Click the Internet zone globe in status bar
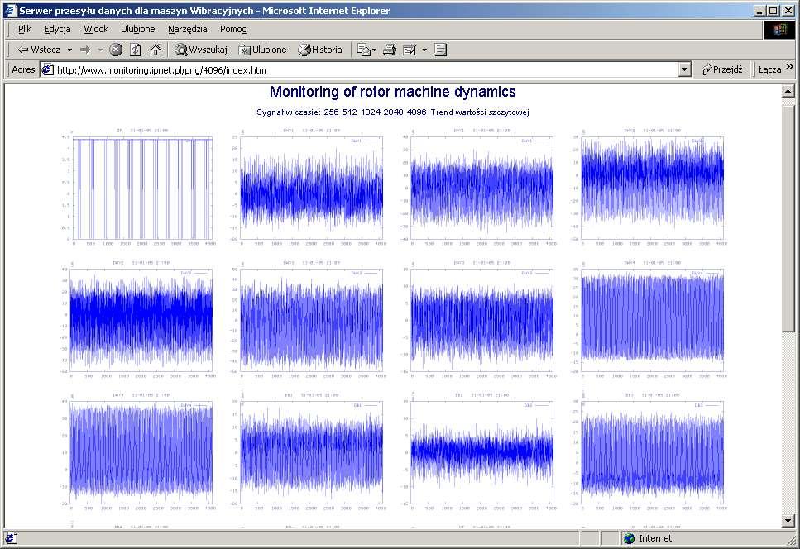Screen dimensions: 800x549 tap(629, 538)
